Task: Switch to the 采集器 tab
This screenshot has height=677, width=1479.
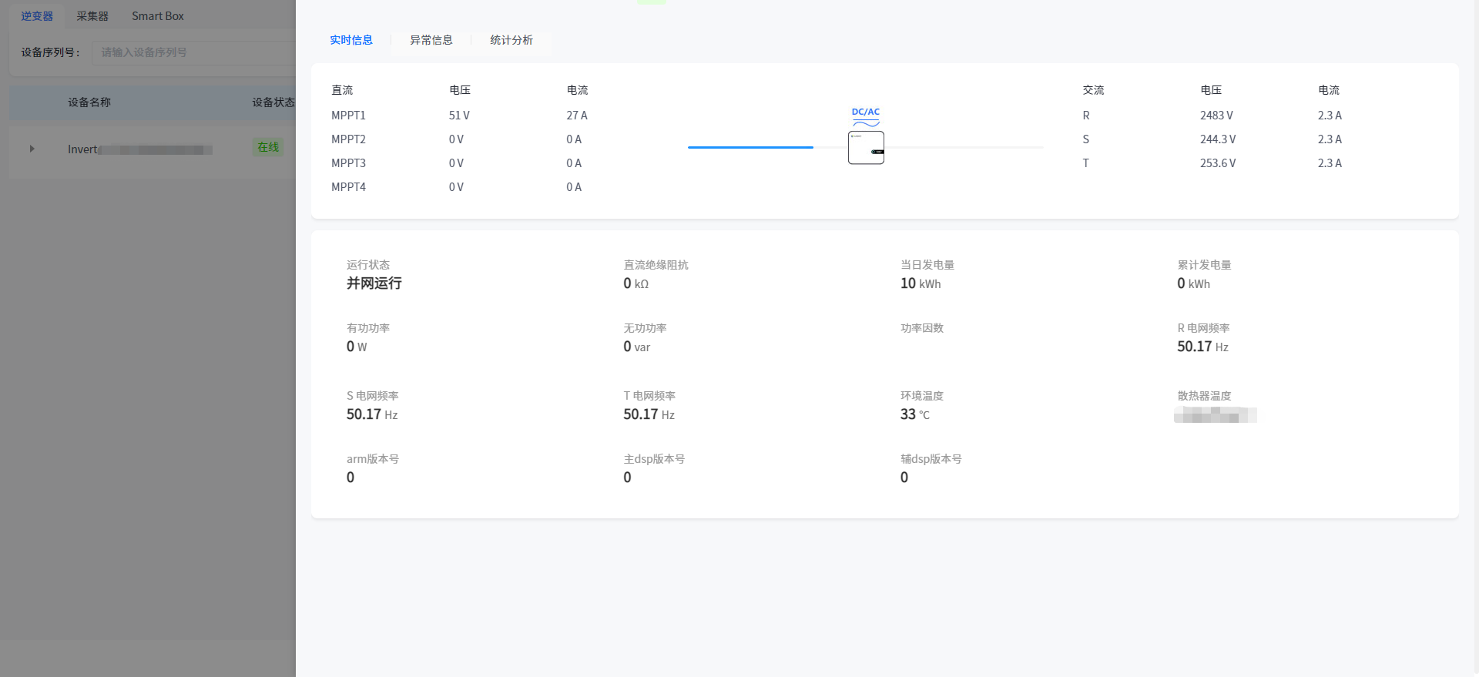Action: pyautogui.click(x=92, y=16)
